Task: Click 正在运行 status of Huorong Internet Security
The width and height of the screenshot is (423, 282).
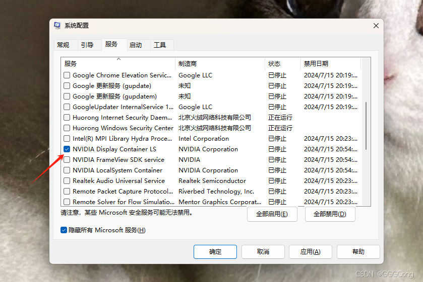Action: pyautogui.click(x=280, y=118)
